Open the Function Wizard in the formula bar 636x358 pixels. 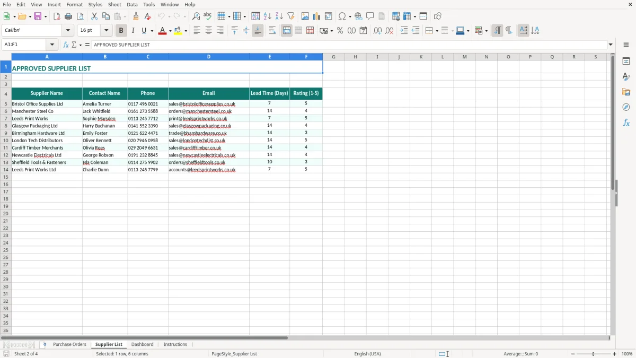[x=66, y=45]
